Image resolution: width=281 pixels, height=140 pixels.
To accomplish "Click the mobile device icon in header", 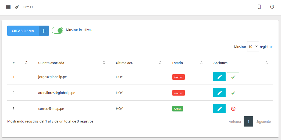I will (259, 7).
